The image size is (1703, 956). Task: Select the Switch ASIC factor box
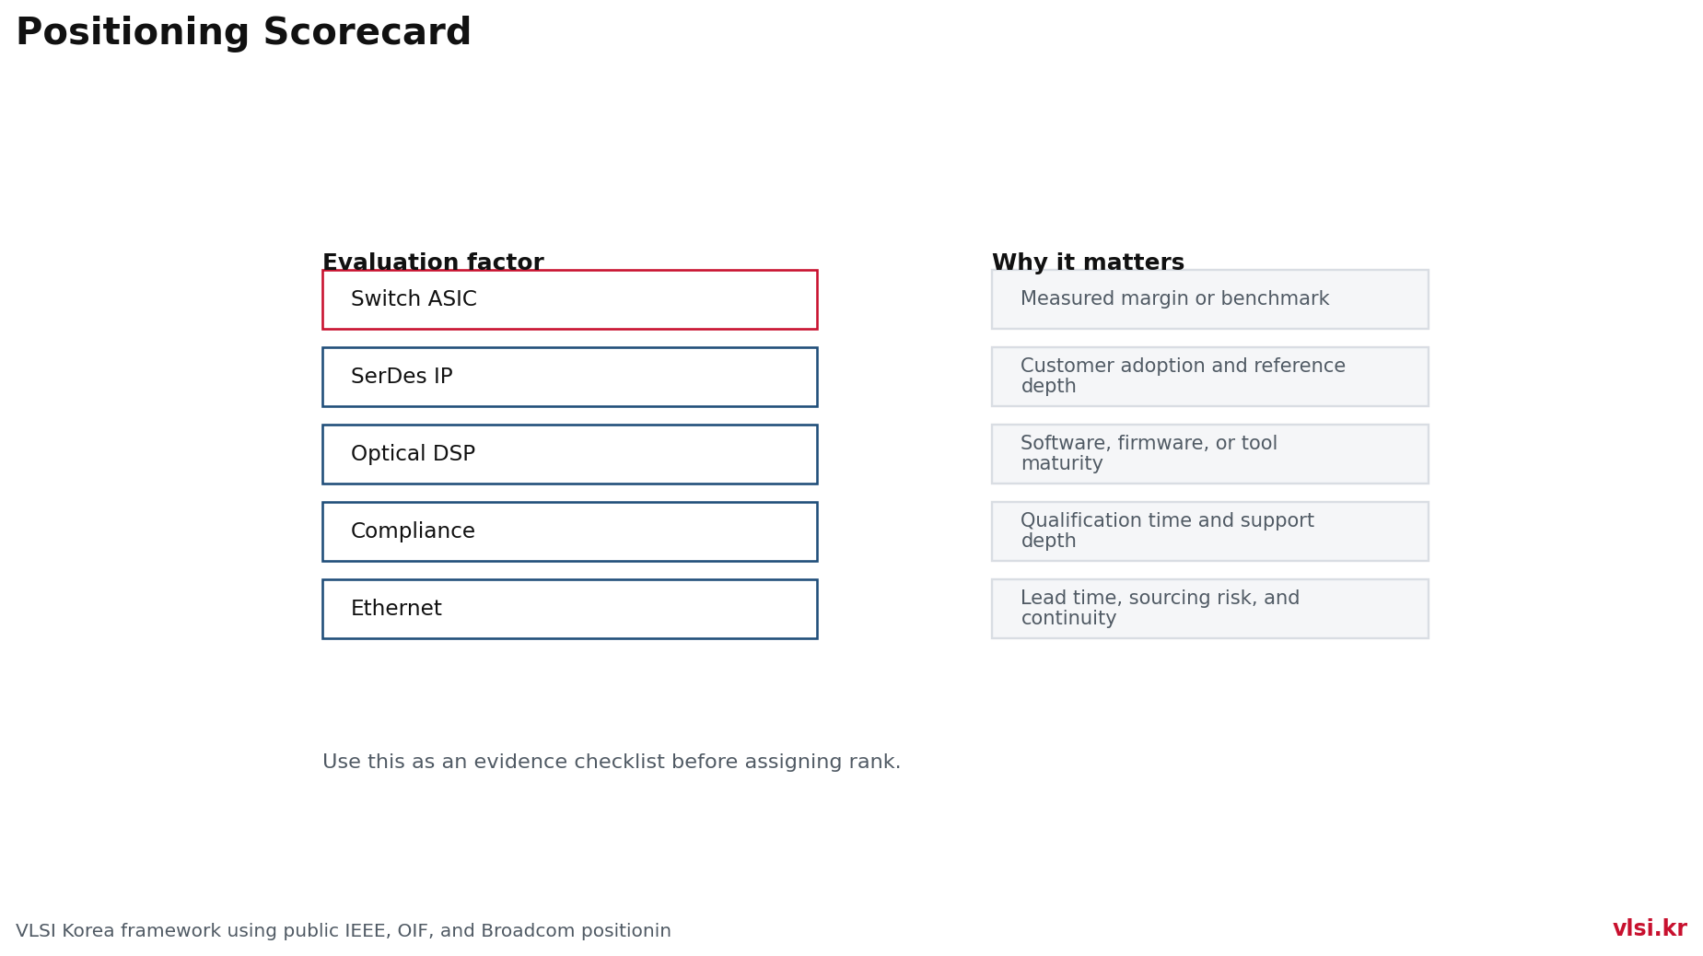coord(569,299)
